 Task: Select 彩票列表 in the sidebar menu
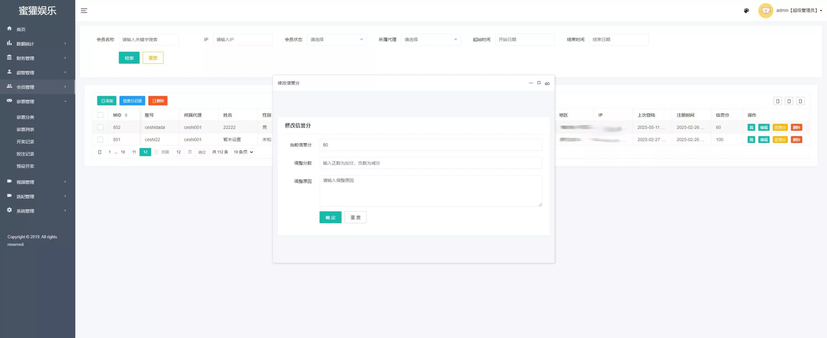coord(25,129)
